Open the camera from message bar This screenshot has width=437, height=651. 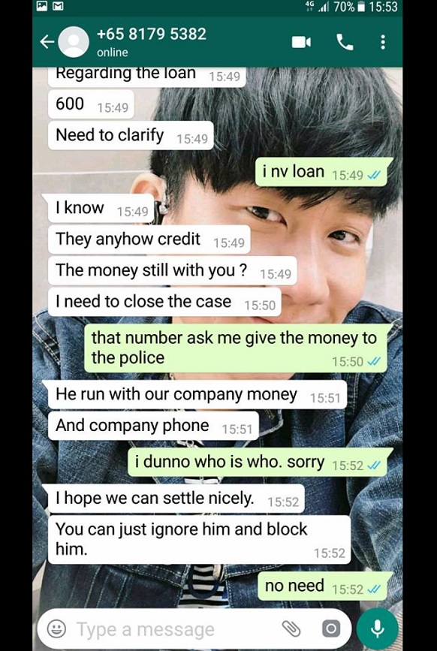click(x=331, y=629)
